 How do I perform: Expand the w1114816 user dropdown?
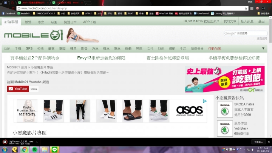[x=201, y=21]
